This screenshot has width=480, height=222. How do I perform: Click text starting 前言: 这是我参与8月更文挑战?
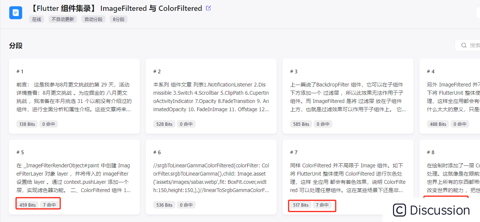74,97
